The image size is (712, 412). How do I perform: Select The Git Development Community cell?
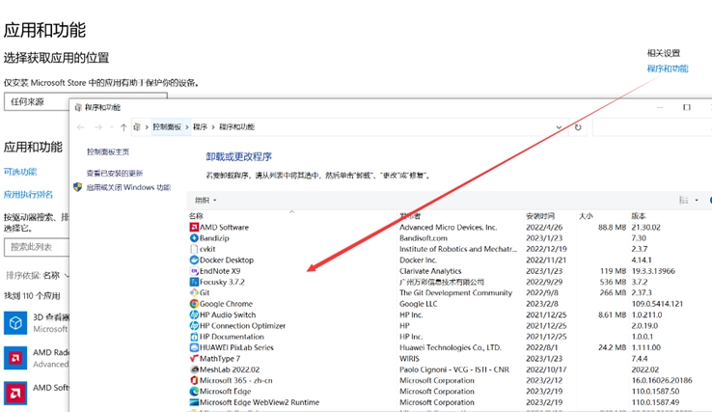tap(456, 292)
